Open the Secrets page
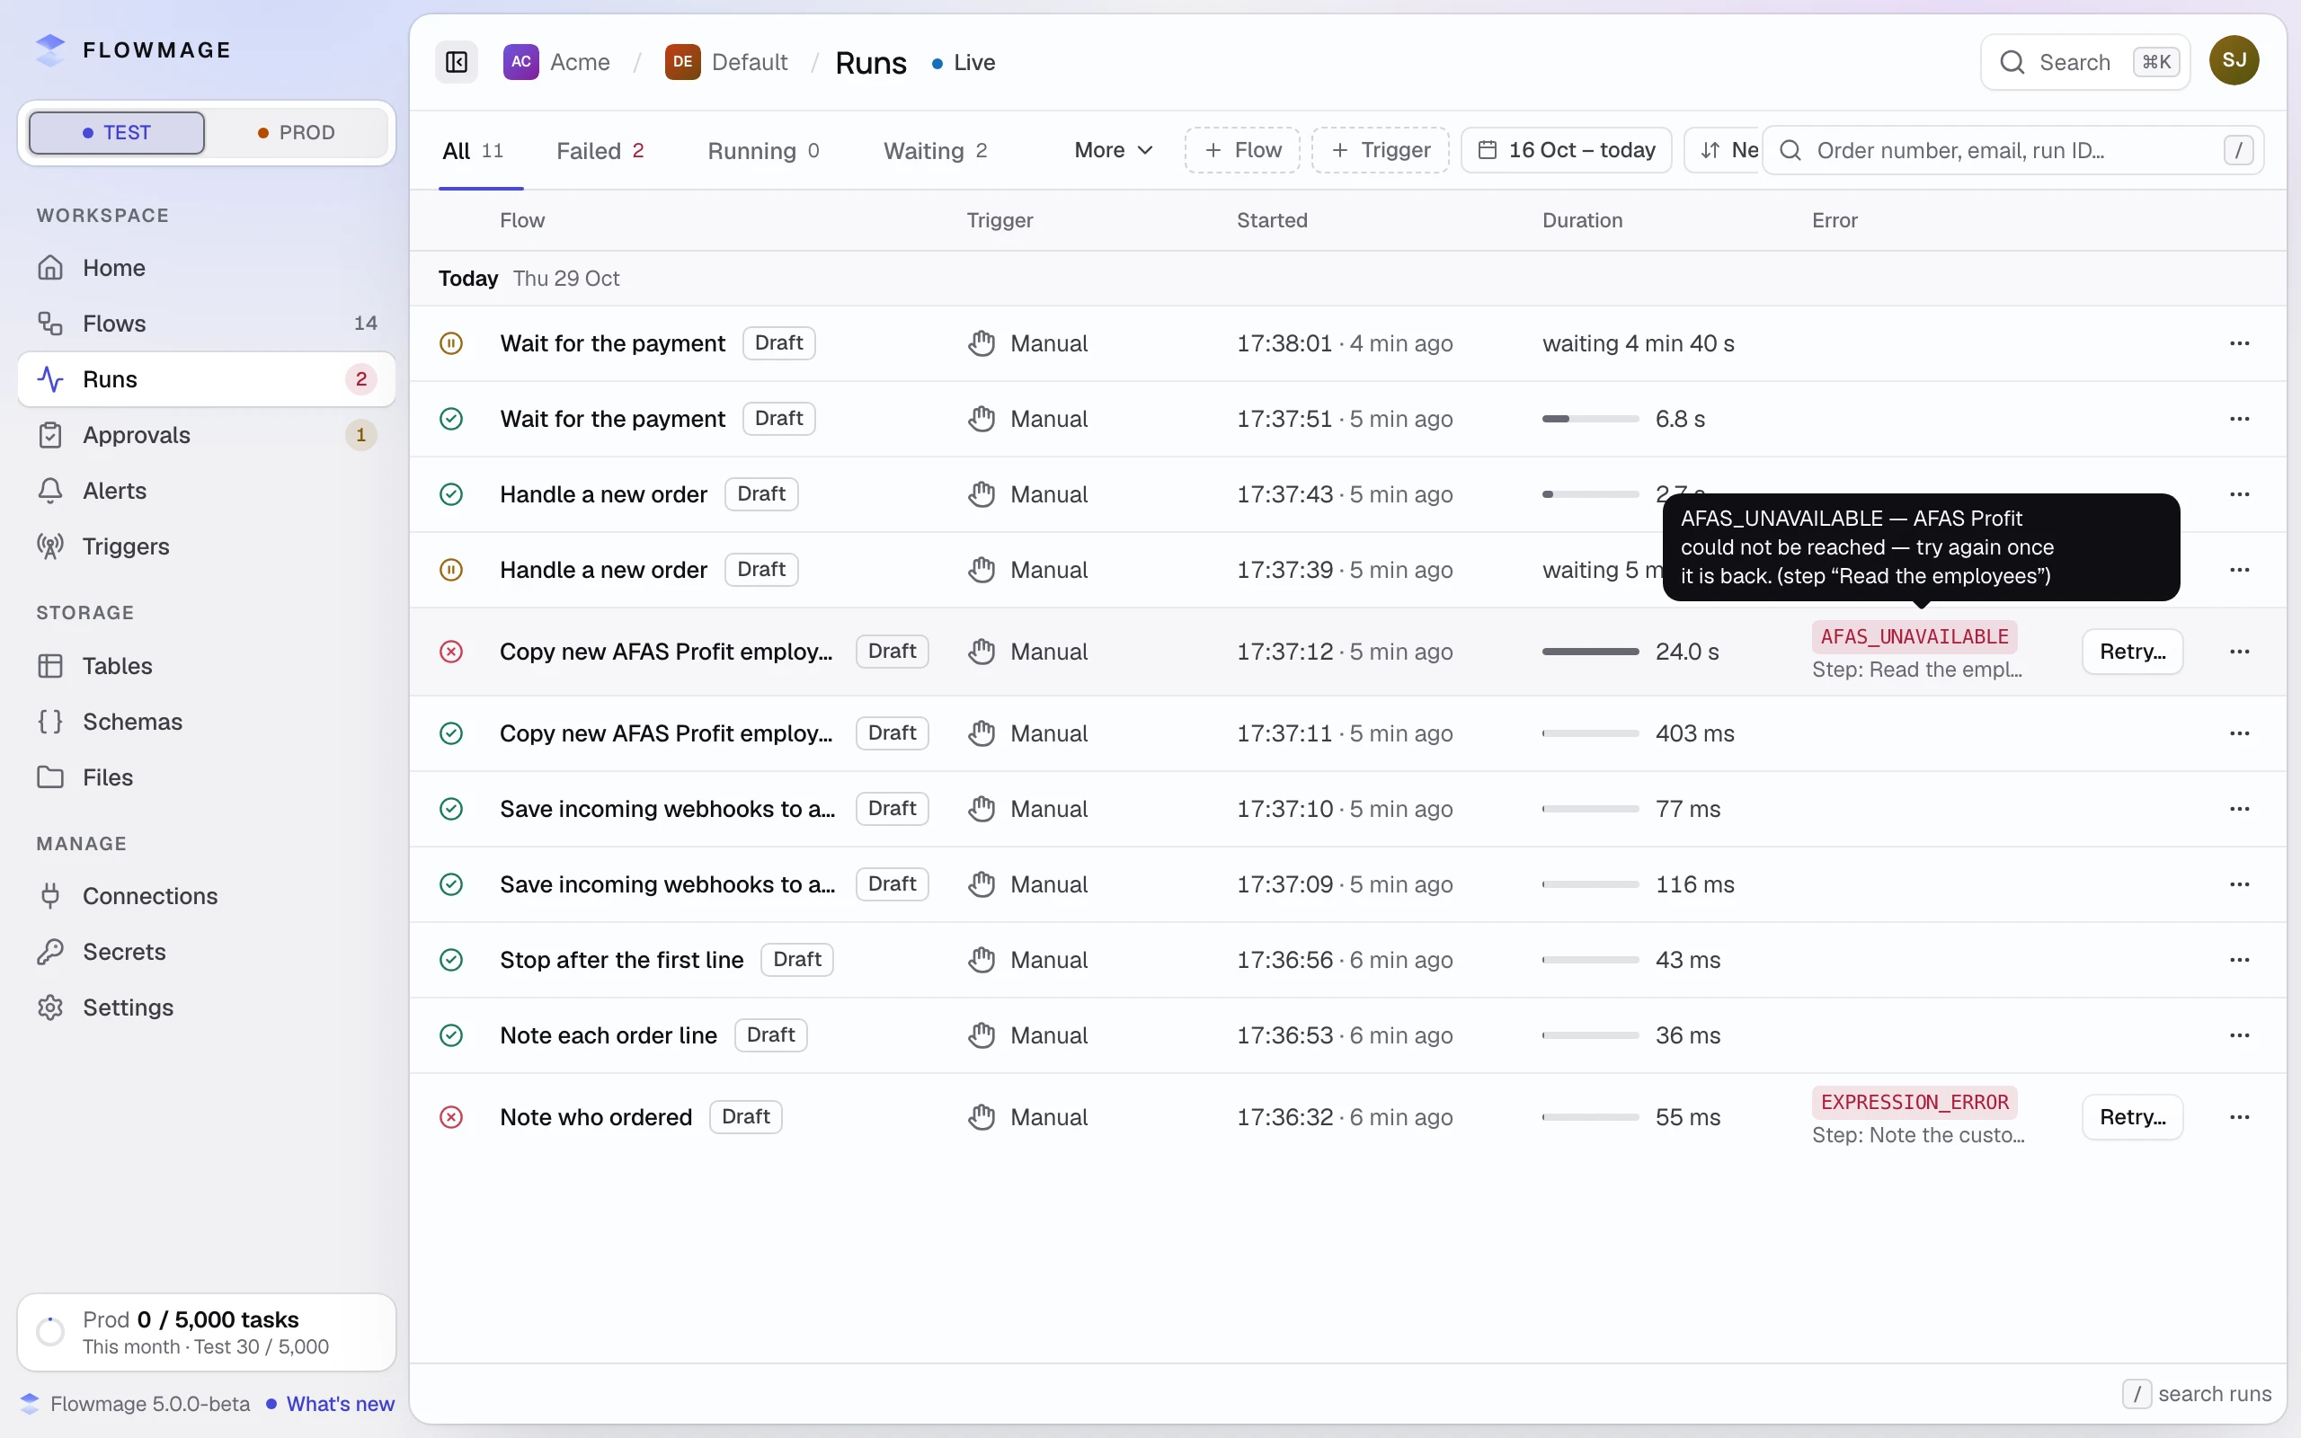This screenshot has width=2301, height=1438. point(207,952)
